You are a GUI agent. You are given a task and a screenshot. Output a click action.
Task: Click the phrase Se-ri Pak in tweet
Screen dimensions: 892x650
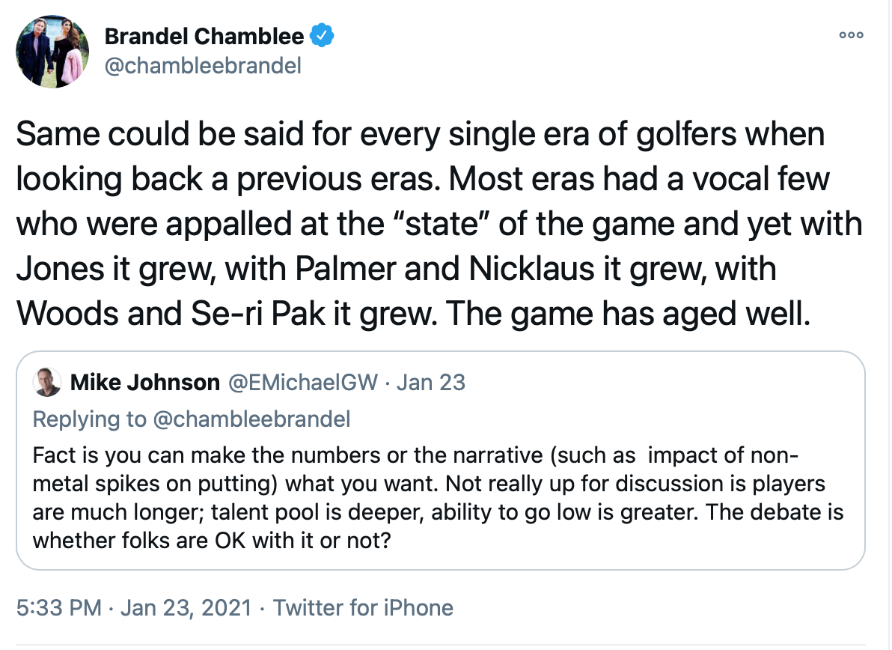[257, 314]
